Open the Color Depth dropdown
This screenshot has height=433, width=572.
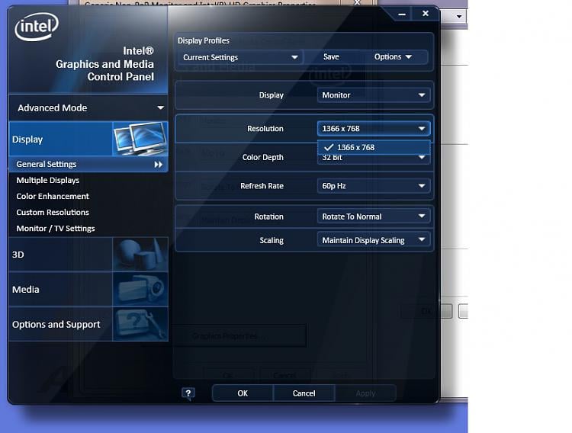pos(374,158)
